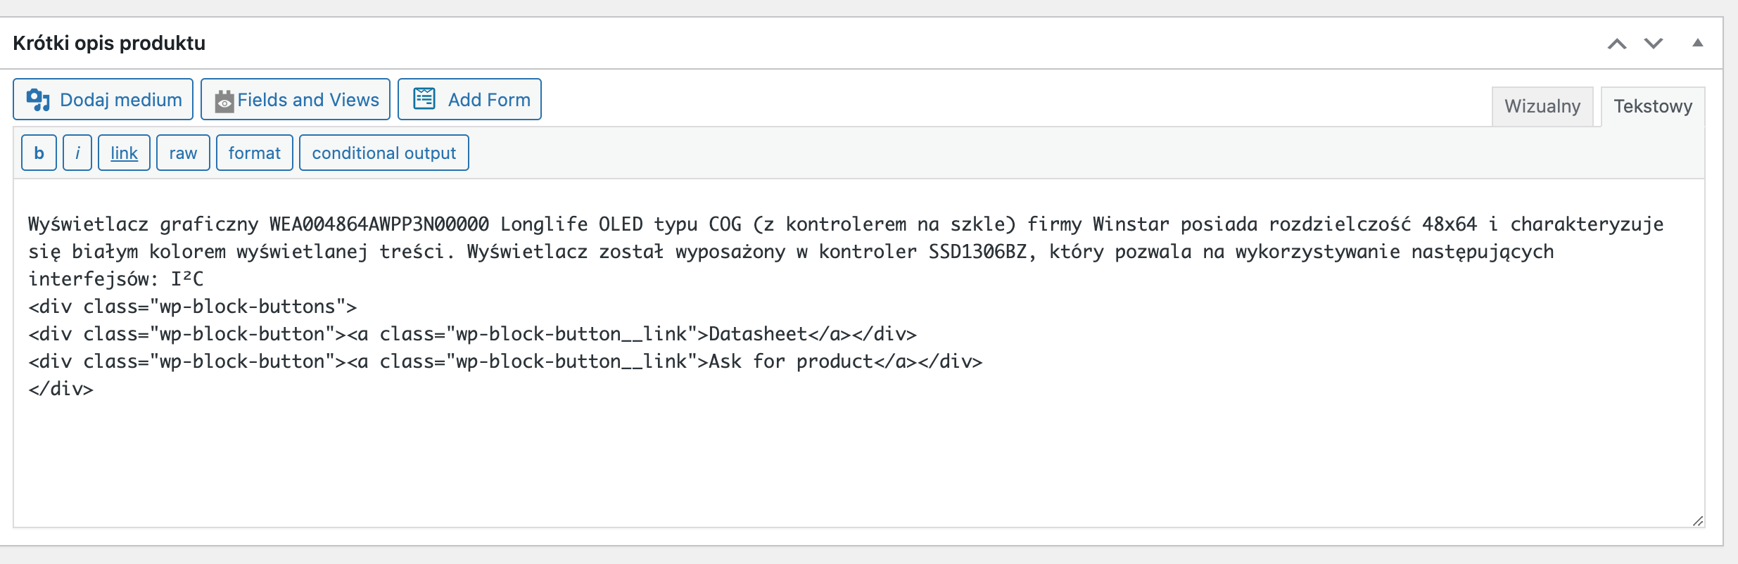Insert a conditional output shortcode
The width and height of the screenshot is (1738, 564).
(x=384, y=153)
